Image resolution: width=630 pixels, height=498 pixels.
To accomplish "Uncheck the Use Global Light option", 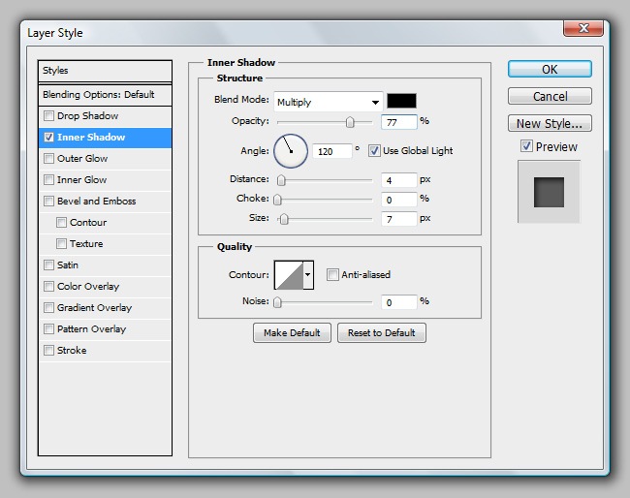I will click(x=374, y=151).
